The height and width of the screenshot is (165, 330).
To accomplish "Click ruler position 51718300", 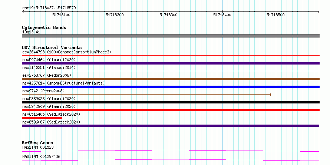I will tap(168, 15).
